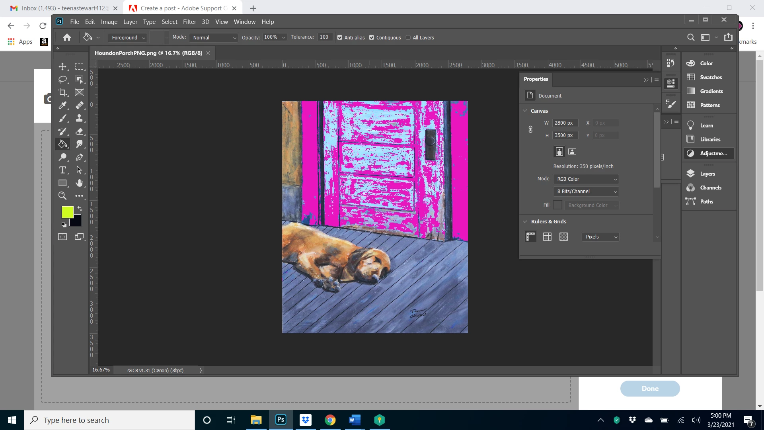The height and width of the screenshot is (430, 764).
Task: Select the Eraser tool
Action: (x=80, y=131)
